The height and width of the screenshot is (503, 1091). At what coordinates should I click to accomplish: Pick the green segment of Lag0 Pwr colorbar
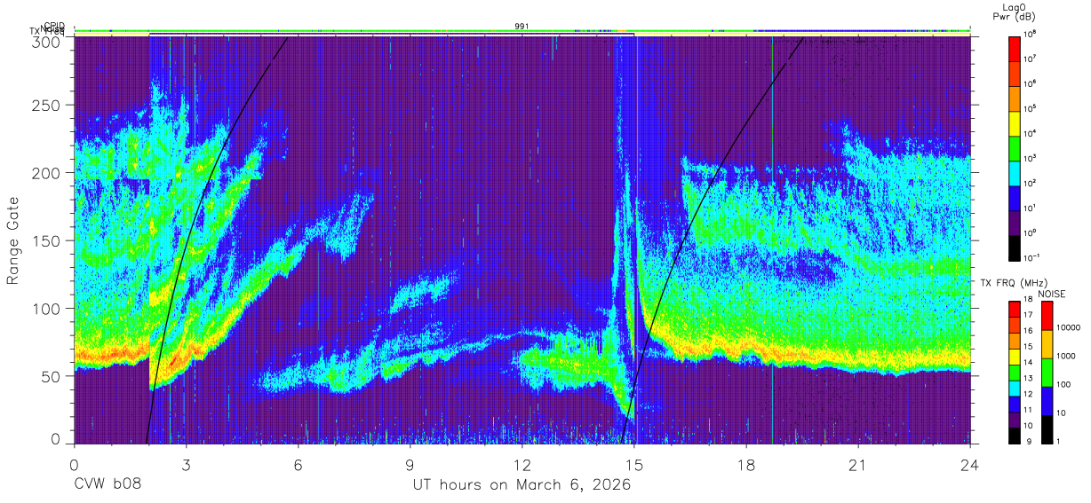1015,146
